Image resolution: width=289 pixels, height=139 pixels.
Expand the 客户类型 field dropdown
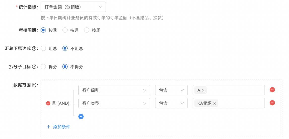(114, 103)
